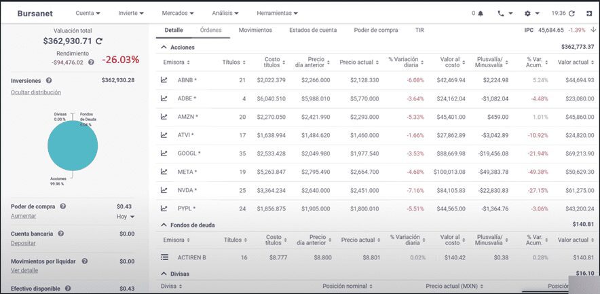The width and height of the screenshot is (600, 294).
Task: Open the Estados de cuenta tab
Action: pos(313,30)
